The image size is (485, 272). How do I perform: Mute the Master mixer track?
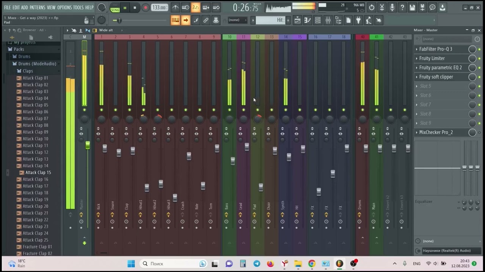pyautogui.click(x=84, y=110)
